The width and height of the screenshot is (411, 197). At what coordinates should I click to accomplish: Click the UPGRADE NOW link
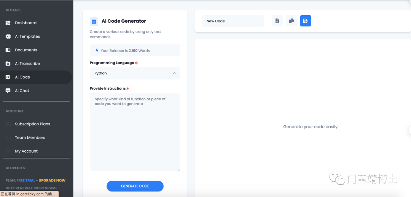pyautogui.click(x=52, y=181)
